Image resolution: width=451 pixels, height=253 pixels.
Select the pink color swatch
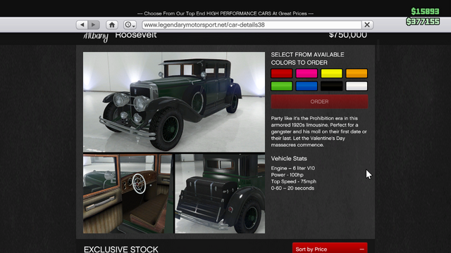point(307,73)
